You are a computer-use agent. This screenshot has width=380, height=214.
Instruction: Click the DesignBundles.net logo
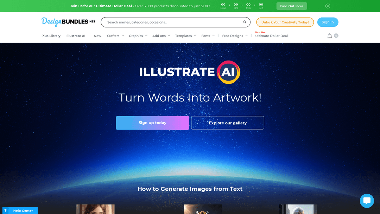68,22
